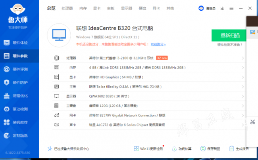
Task: Click the main hard disk icon
Action: pos(56,105)
